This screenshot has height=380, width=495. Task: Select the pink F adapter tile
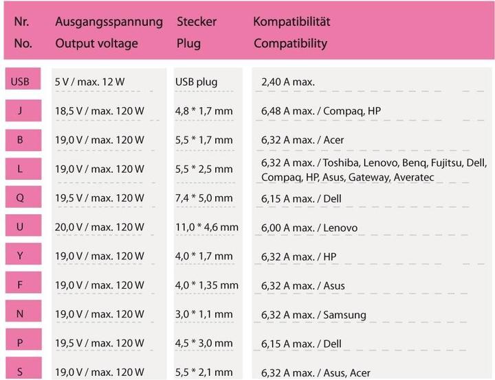tap(20, 285)
